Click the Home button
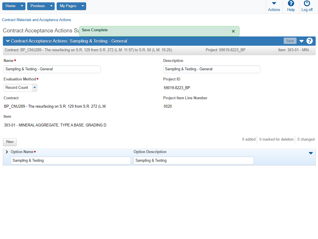This screenshot has height=239, width=318. click(x=11, y=6)
